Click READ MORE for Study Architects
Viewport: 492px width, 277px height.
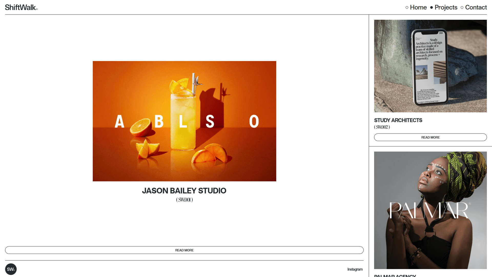coord(430,137)
